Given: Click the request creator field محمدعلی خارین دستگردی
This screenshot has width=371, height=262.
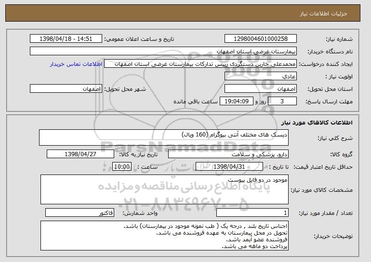Looking at the screenshot, I should [x=200, y=64].
